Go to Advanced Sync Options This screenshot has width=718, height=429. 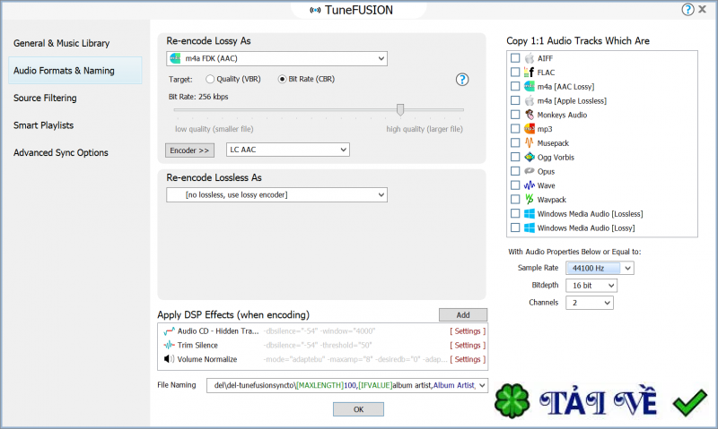click(61, 153)
